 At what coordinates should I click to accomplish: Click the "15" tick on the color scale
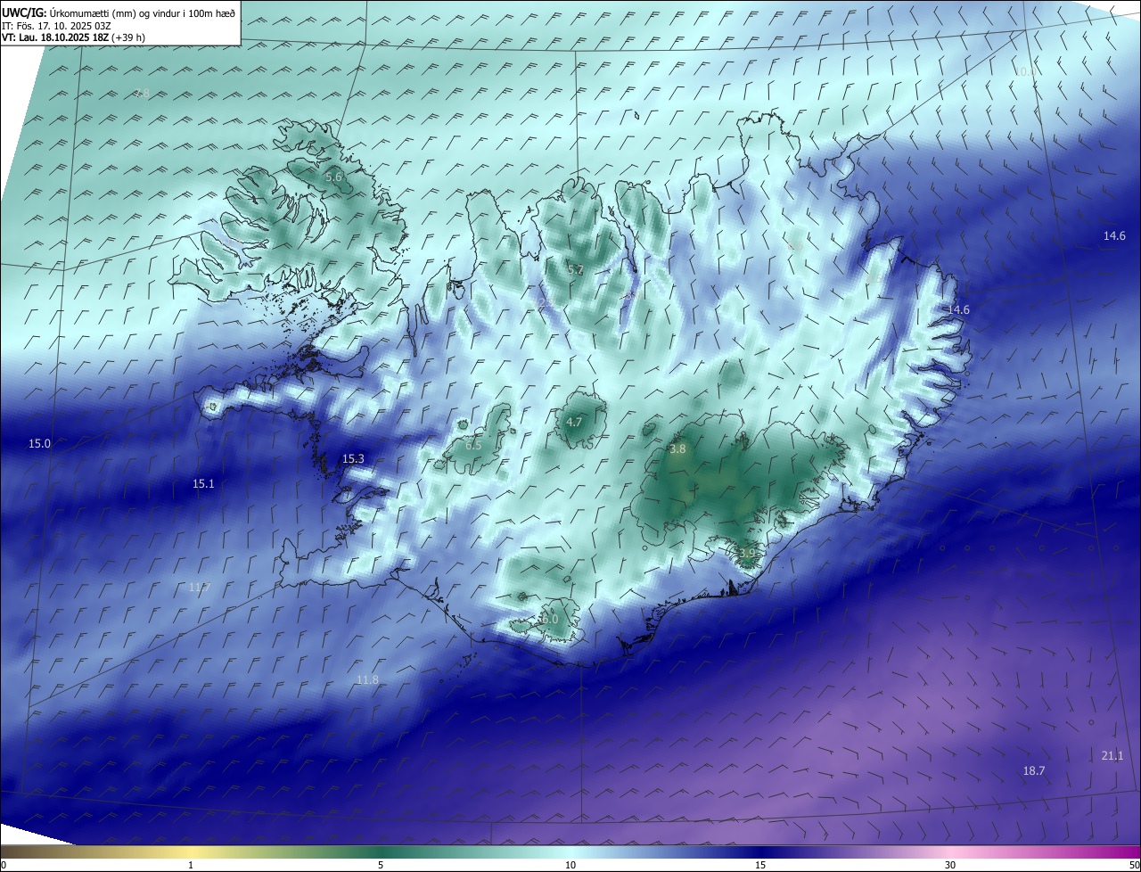(x=760, y=865)
